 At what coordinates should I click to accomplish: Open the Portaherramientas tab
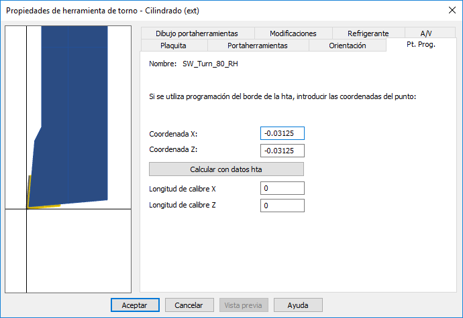[258, 46]
